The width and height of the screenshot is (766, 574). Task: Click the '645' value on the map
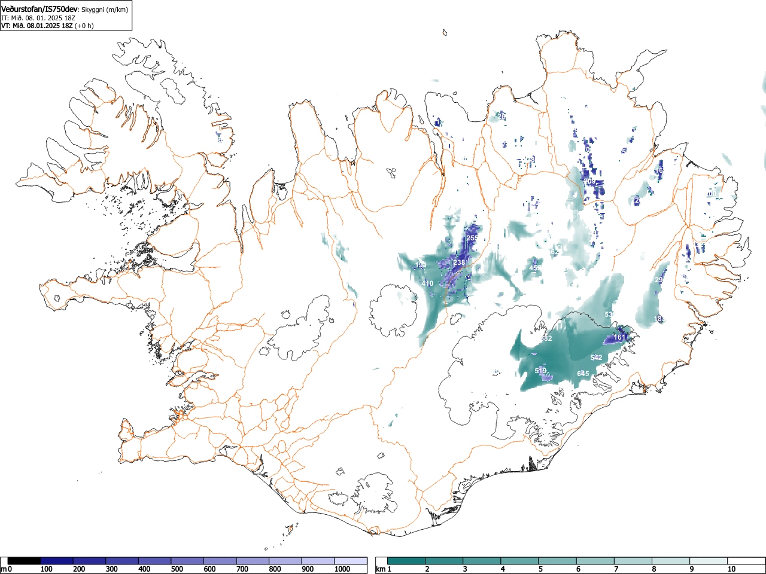(583, 374)
